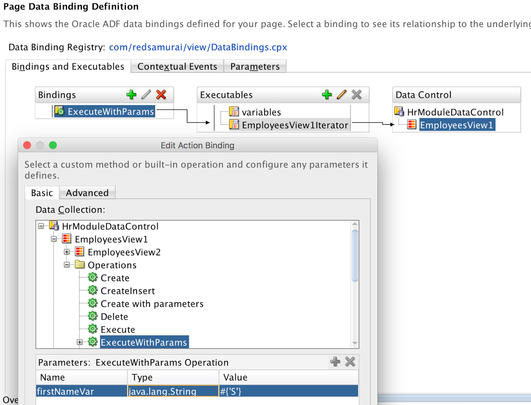Screen dimensions: 531x405
Task: Select variables in Executables list
Action: [261, 112]
